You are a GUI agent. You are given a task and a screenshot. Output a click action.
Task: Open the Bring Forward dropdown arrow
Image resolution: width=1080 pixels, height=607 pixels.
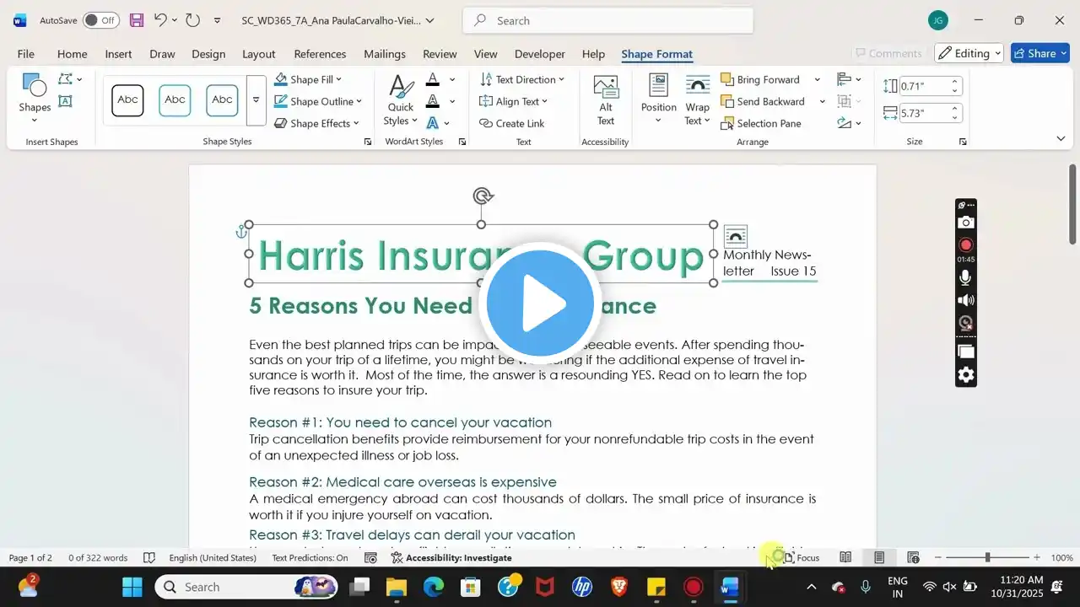(x=817, y=79)
